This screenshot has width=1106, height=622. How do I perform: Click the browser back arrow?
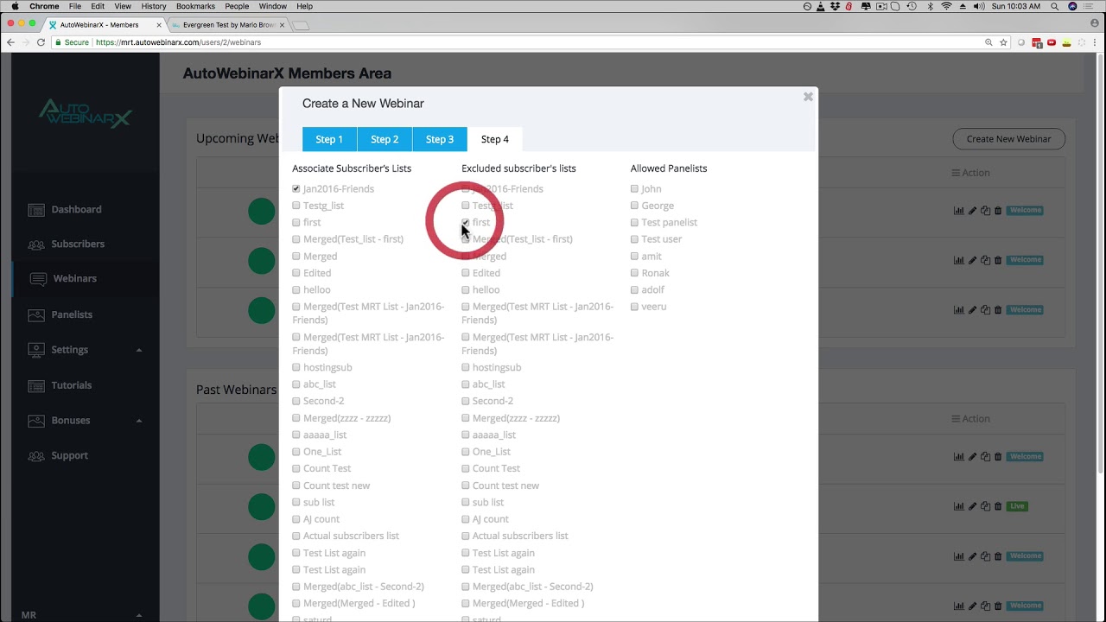(x=10, y=42)
